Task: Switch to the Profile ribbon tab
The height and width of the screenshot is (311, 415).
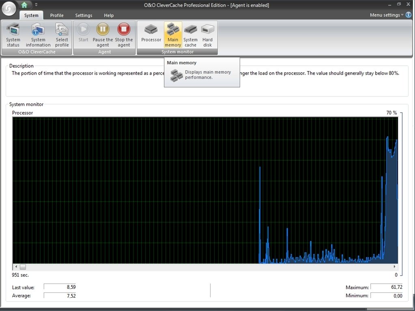Action: [x=57, y=15]
